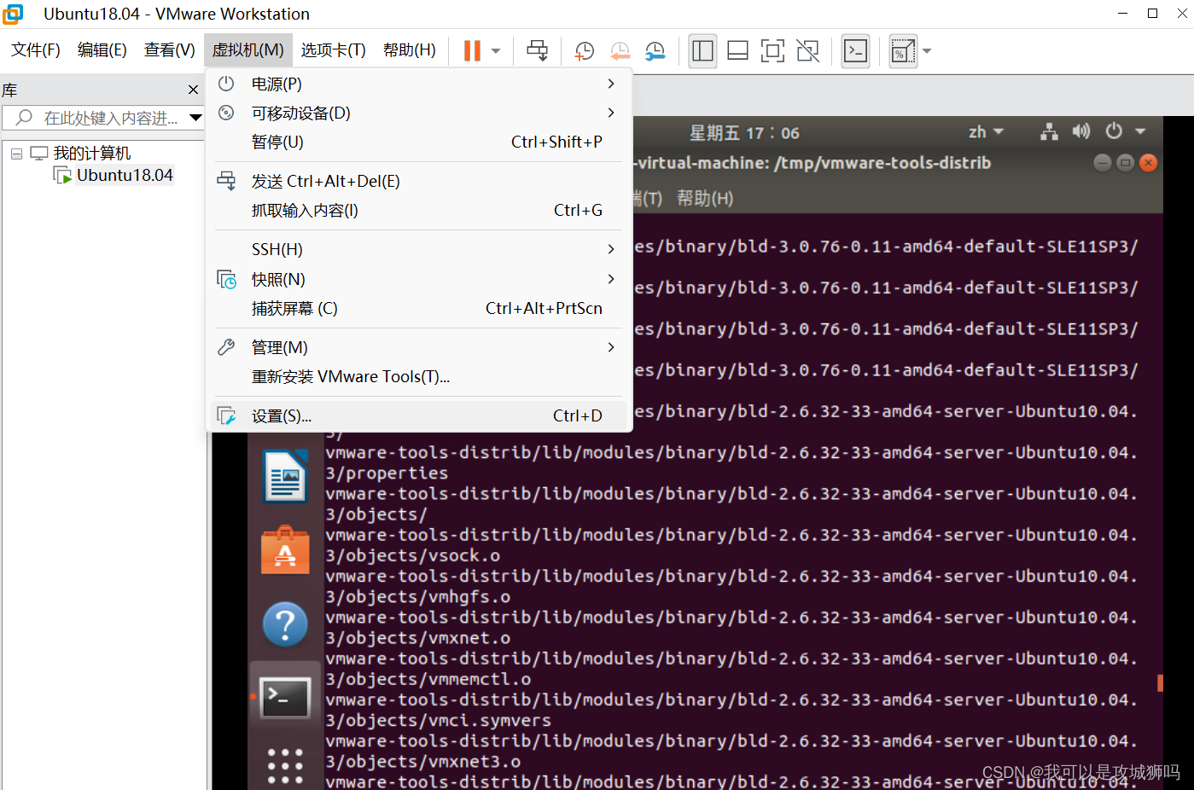Click the revert to snapshot toolbar icon

(620, 51)
